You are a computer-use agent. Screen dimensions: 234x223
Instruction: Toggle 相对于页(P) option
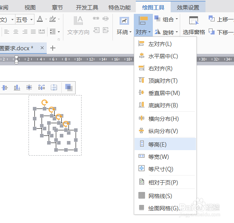pos(165,182)
